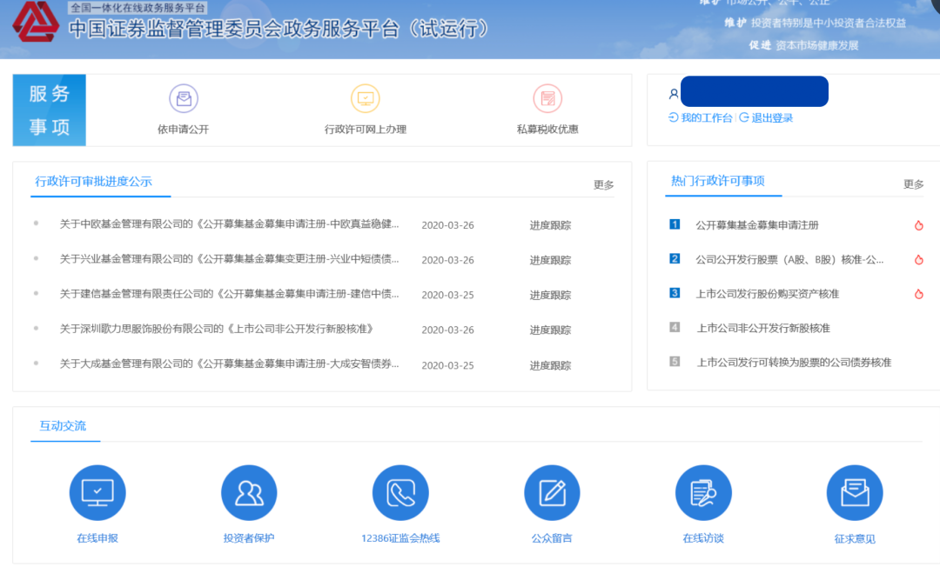Click the date 2020-03-25 of the 大成基金 row
Viewport: 940px width, 567px height.
[448, 365]
